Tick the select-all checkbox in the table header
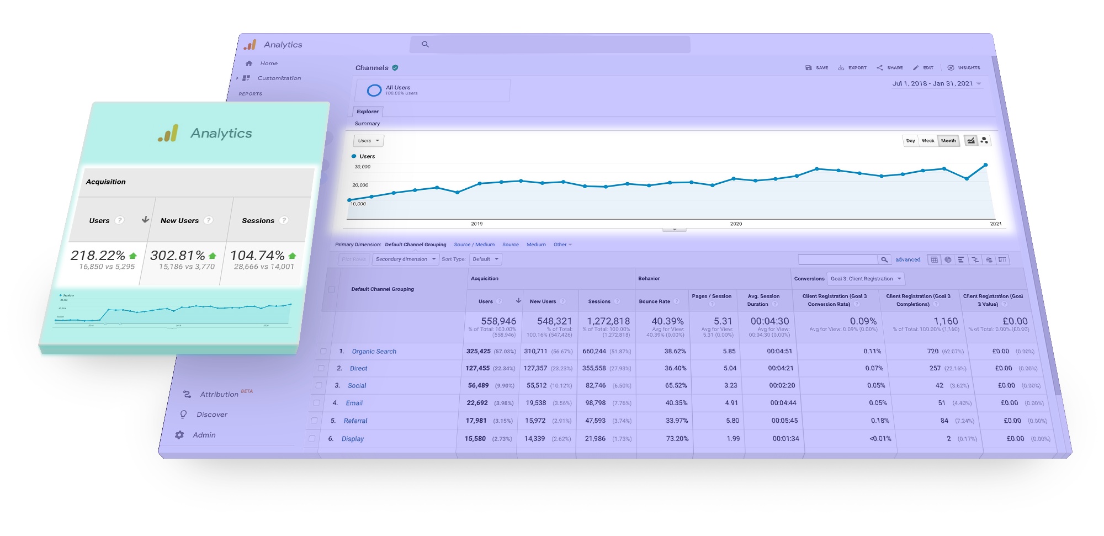 [x=332, y=289]
